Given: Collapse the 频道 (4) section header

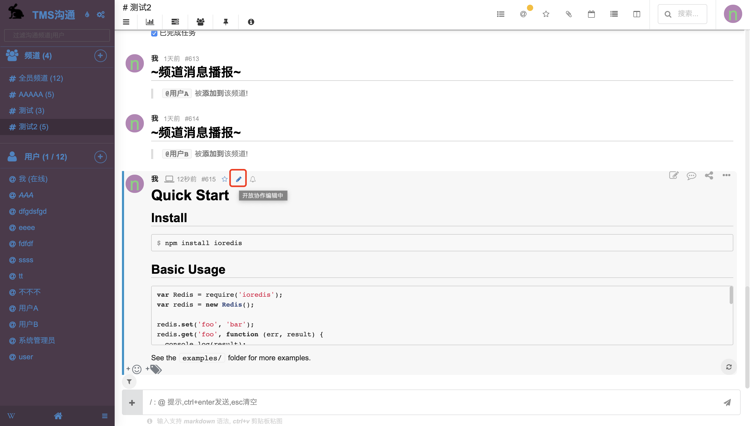Looking at the screenshot, I should click(38, 56).
